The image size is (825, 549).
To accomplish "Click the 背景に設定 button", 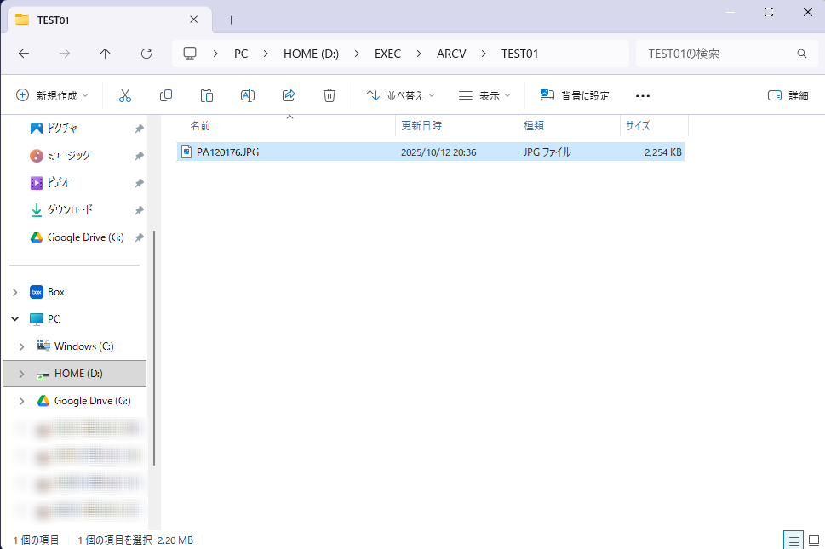I will [575, 95].
